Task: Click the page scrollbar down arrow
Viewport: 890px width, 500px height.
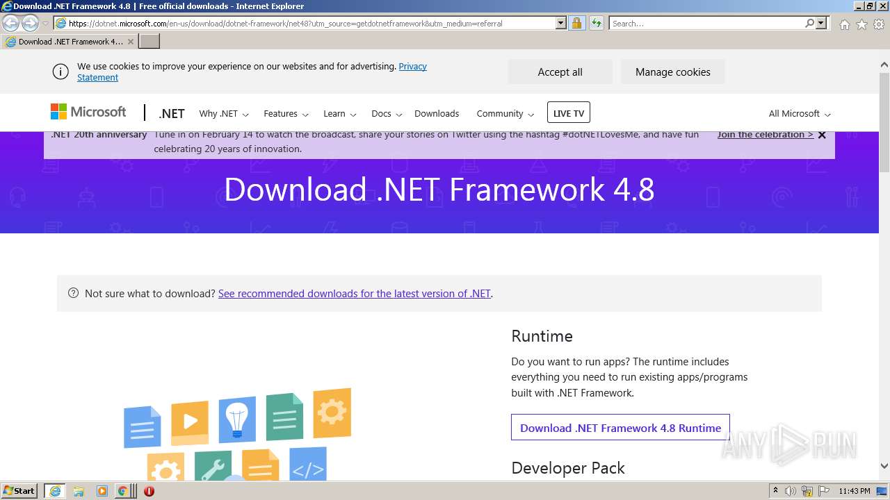Action: (x=884, y=467)
